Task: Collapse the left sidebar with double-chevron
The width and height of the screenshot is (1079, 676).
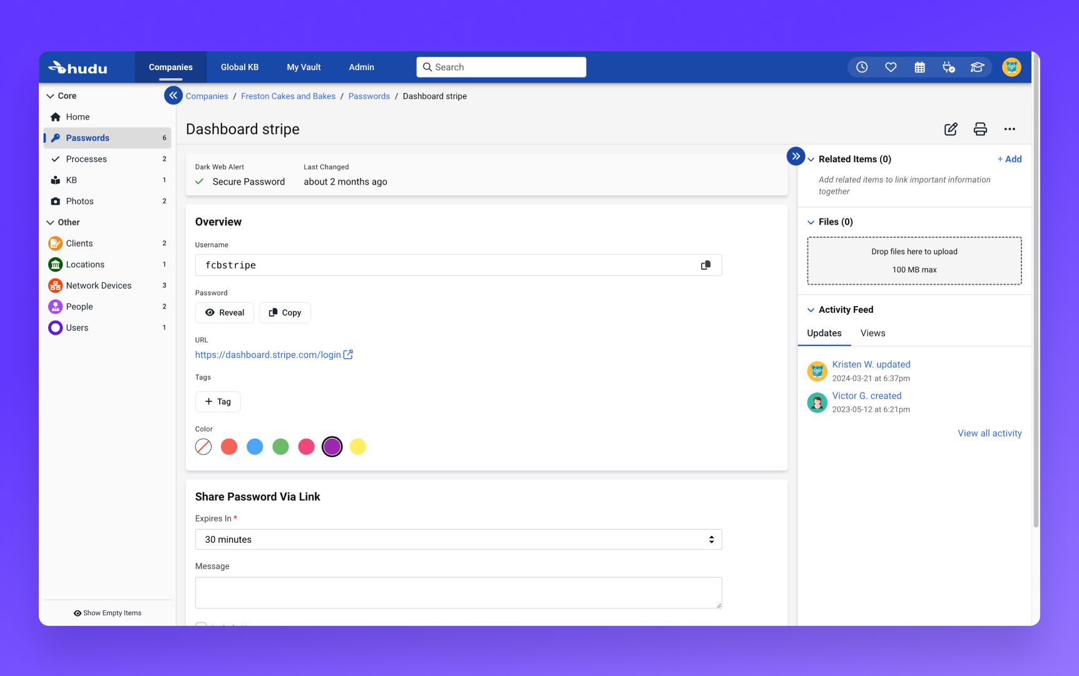Action: [x=173, y=95]
